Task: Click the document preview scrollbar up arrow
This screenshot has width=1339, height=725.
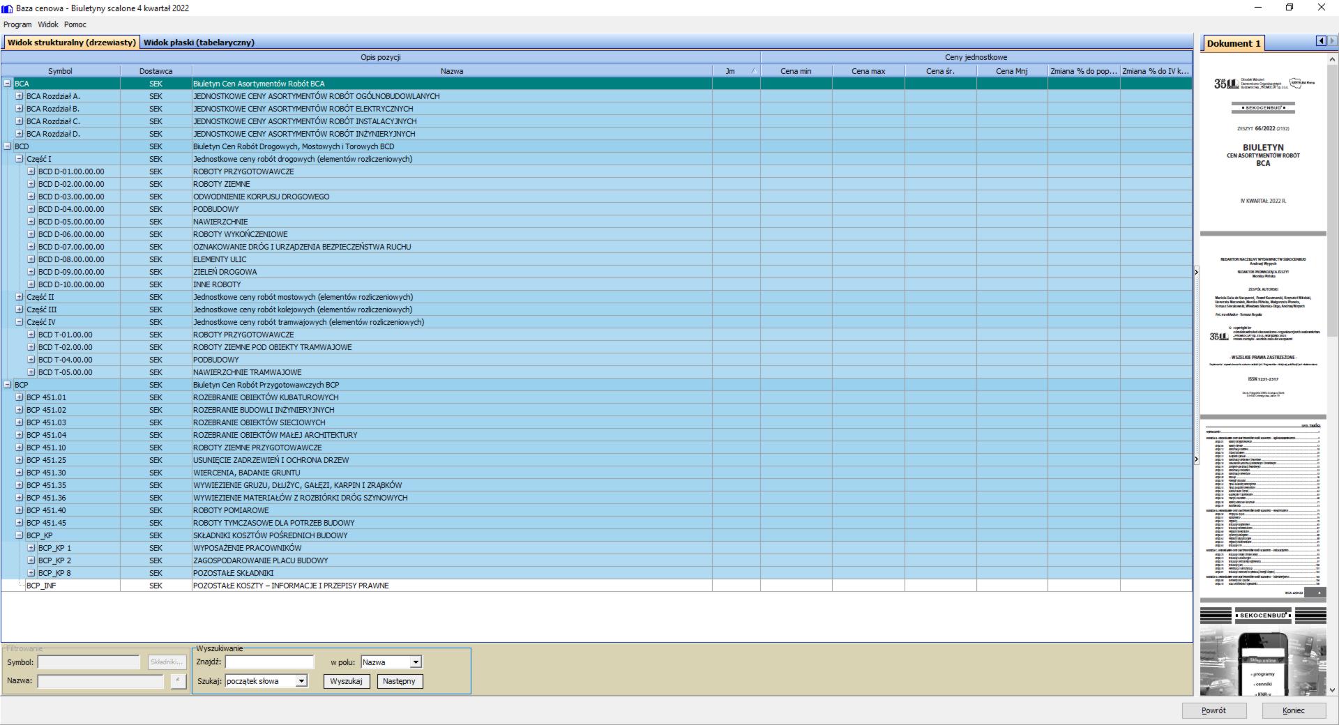Action: point(1333,59)
